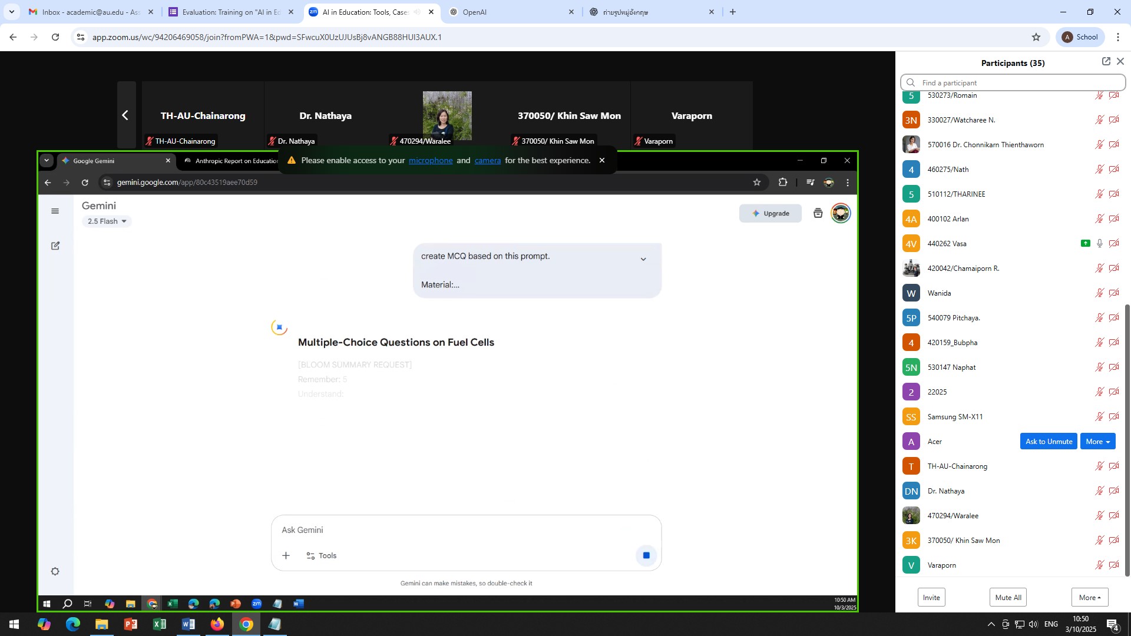This screenshot has width=1131, height=636.
Task: Pop out the Participants panel
Action: (1106, 61)
